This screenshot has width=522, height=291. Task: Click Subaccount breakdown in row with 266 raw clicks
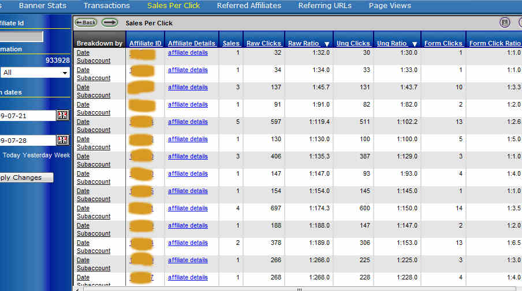(94, 268)
